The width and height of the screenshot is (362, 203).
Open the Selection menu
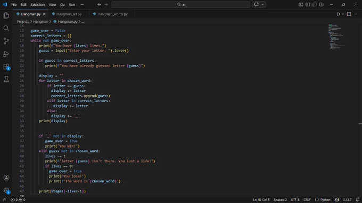(38, 4)
